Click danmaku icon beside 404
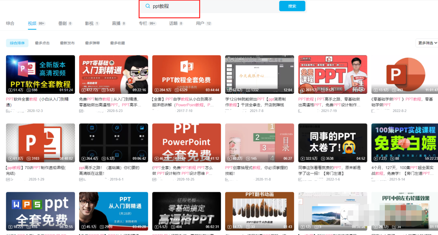 click(x=173, y=227)
